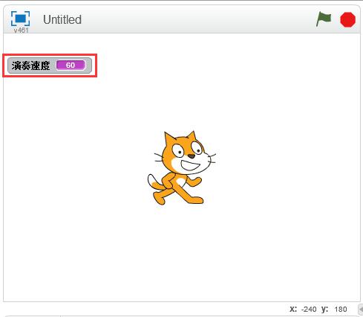Click the collapse arrow beside coordinates
The image size is (363, 317).
pyautogui.click(x=361, y=309)
